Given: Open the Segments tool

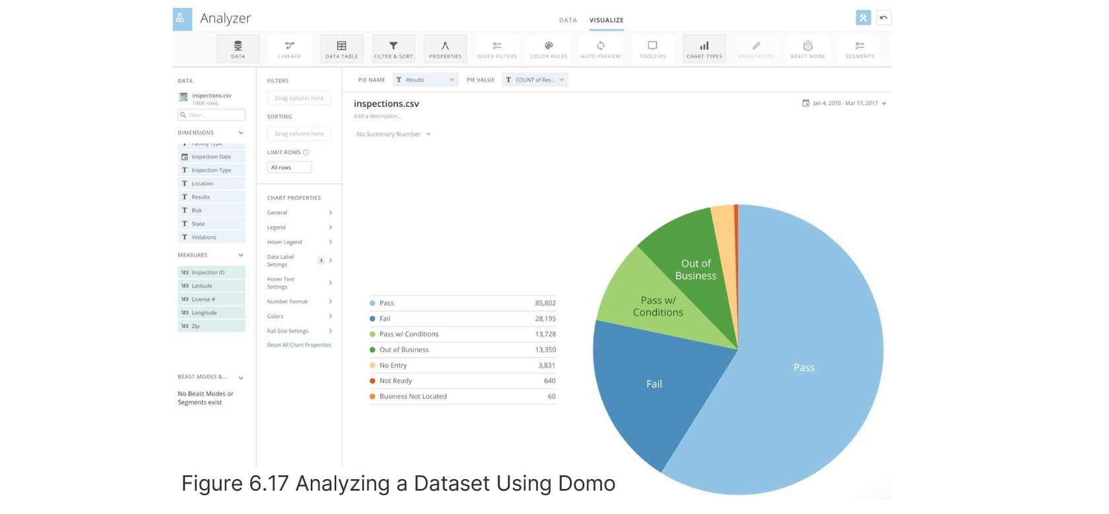Looking at the screenshot, I should pyautogui.click(x=859, y=49).
